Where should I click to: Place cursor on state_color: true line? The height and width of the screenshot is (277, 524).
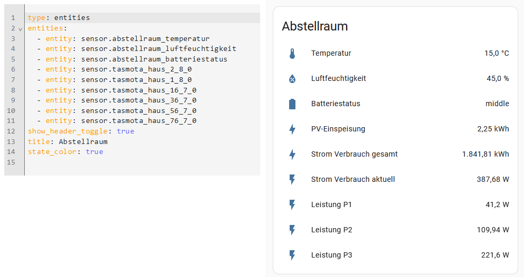pos(65,152)
